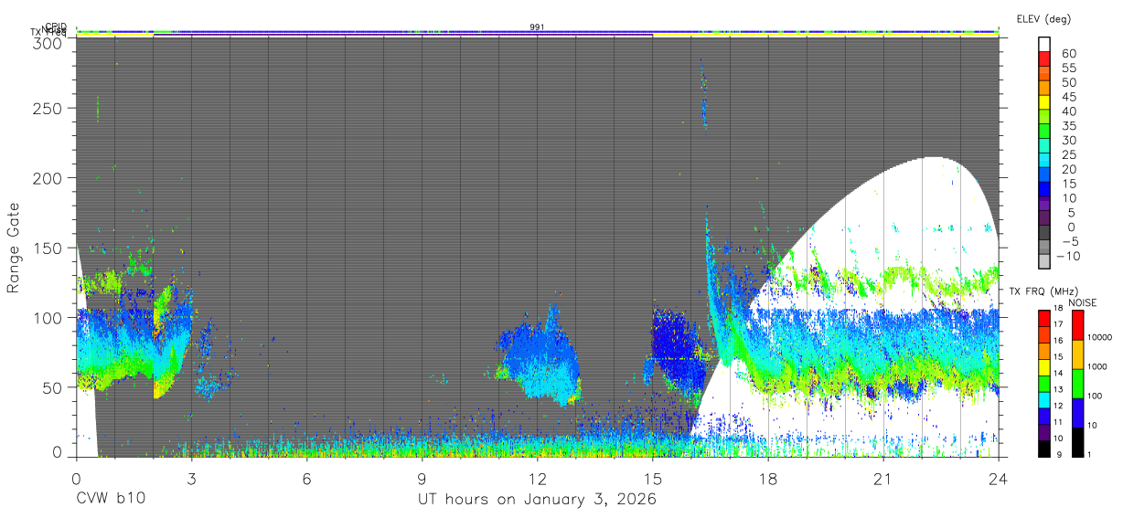Pick the TX FRQ swatch between 13 and 12
Screen dimensions: 1123x518
click(x=1044, y=399)
